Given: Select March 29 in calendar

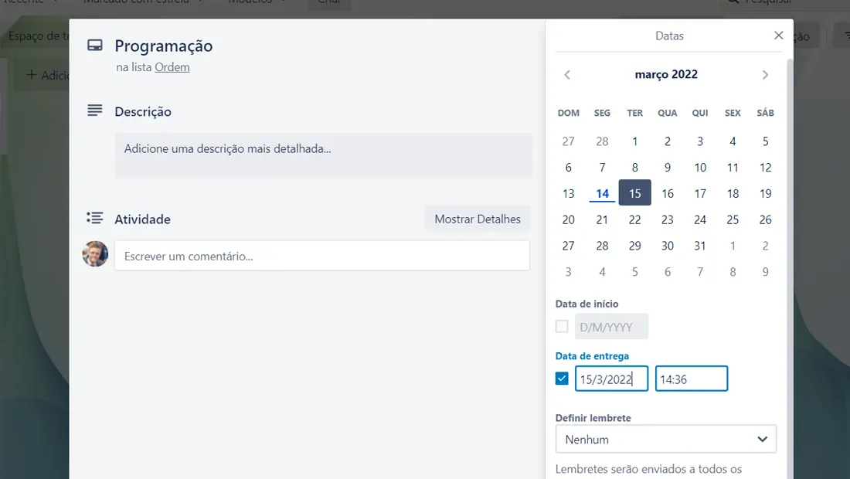Looking at the screenshot, I should [x=634, y=246].
